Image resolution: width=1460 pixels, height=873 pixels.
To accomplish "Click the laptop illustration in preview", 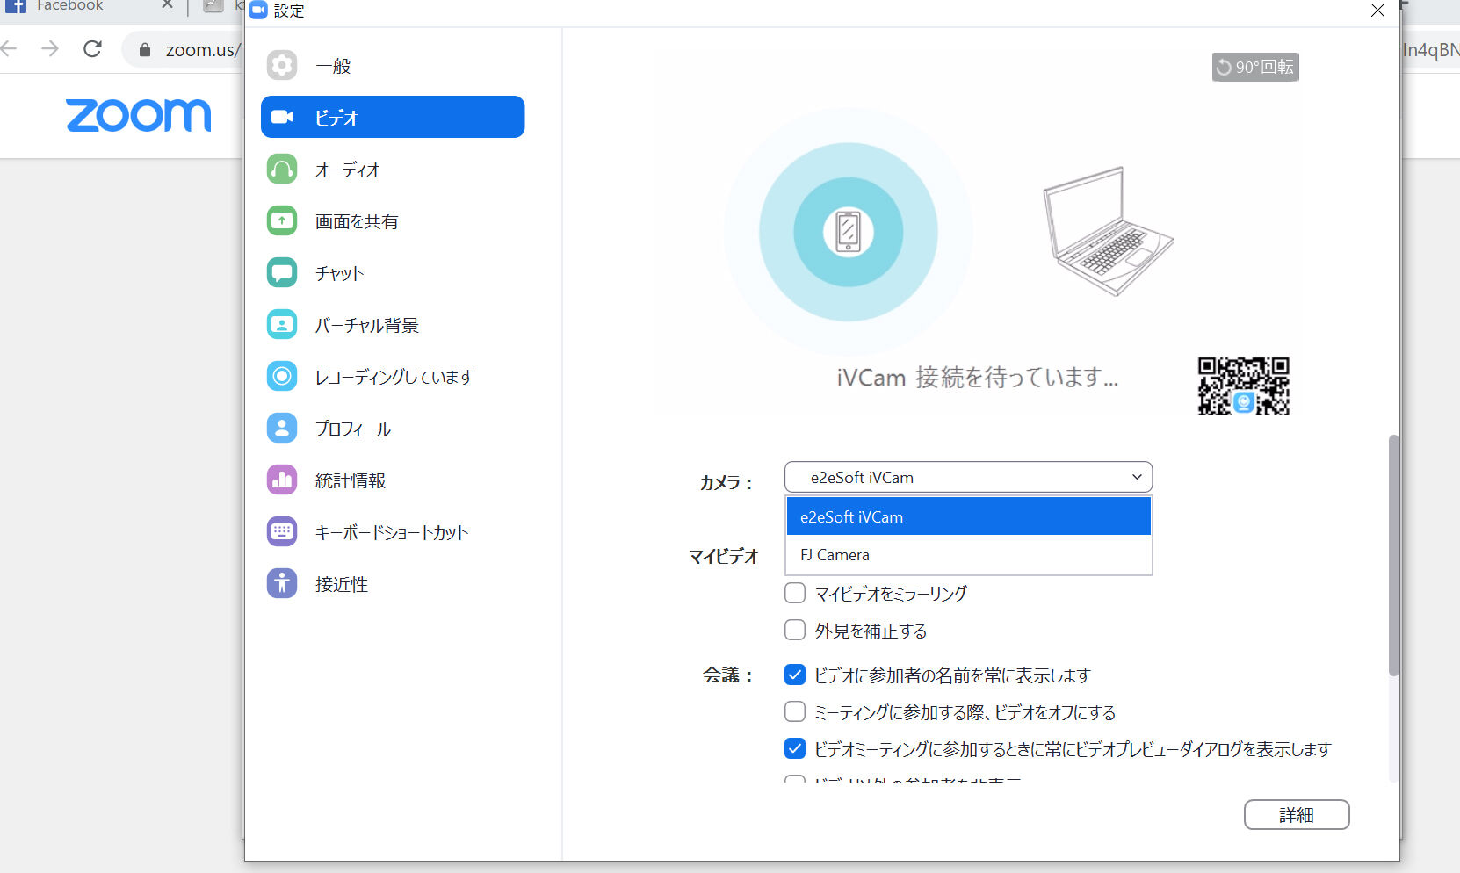I will [1107, 232].
